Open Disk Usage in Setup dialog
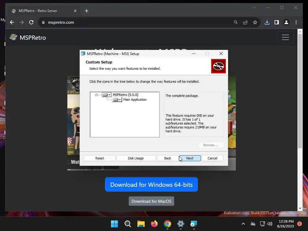Screen dimensions: 308x231 point(136,158)
